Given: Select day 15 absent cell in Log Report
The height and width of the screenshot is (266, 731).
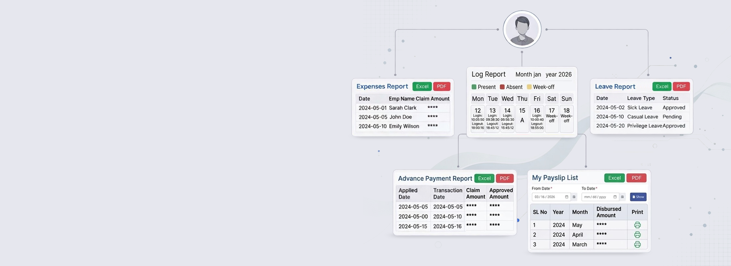Looking at the screenshot, I should [x=522, y=119].
